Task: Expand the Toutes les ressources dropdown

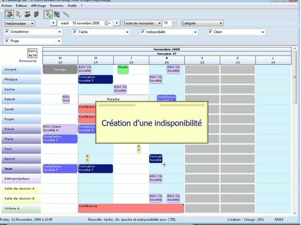Action: click(x=142, y=23)
